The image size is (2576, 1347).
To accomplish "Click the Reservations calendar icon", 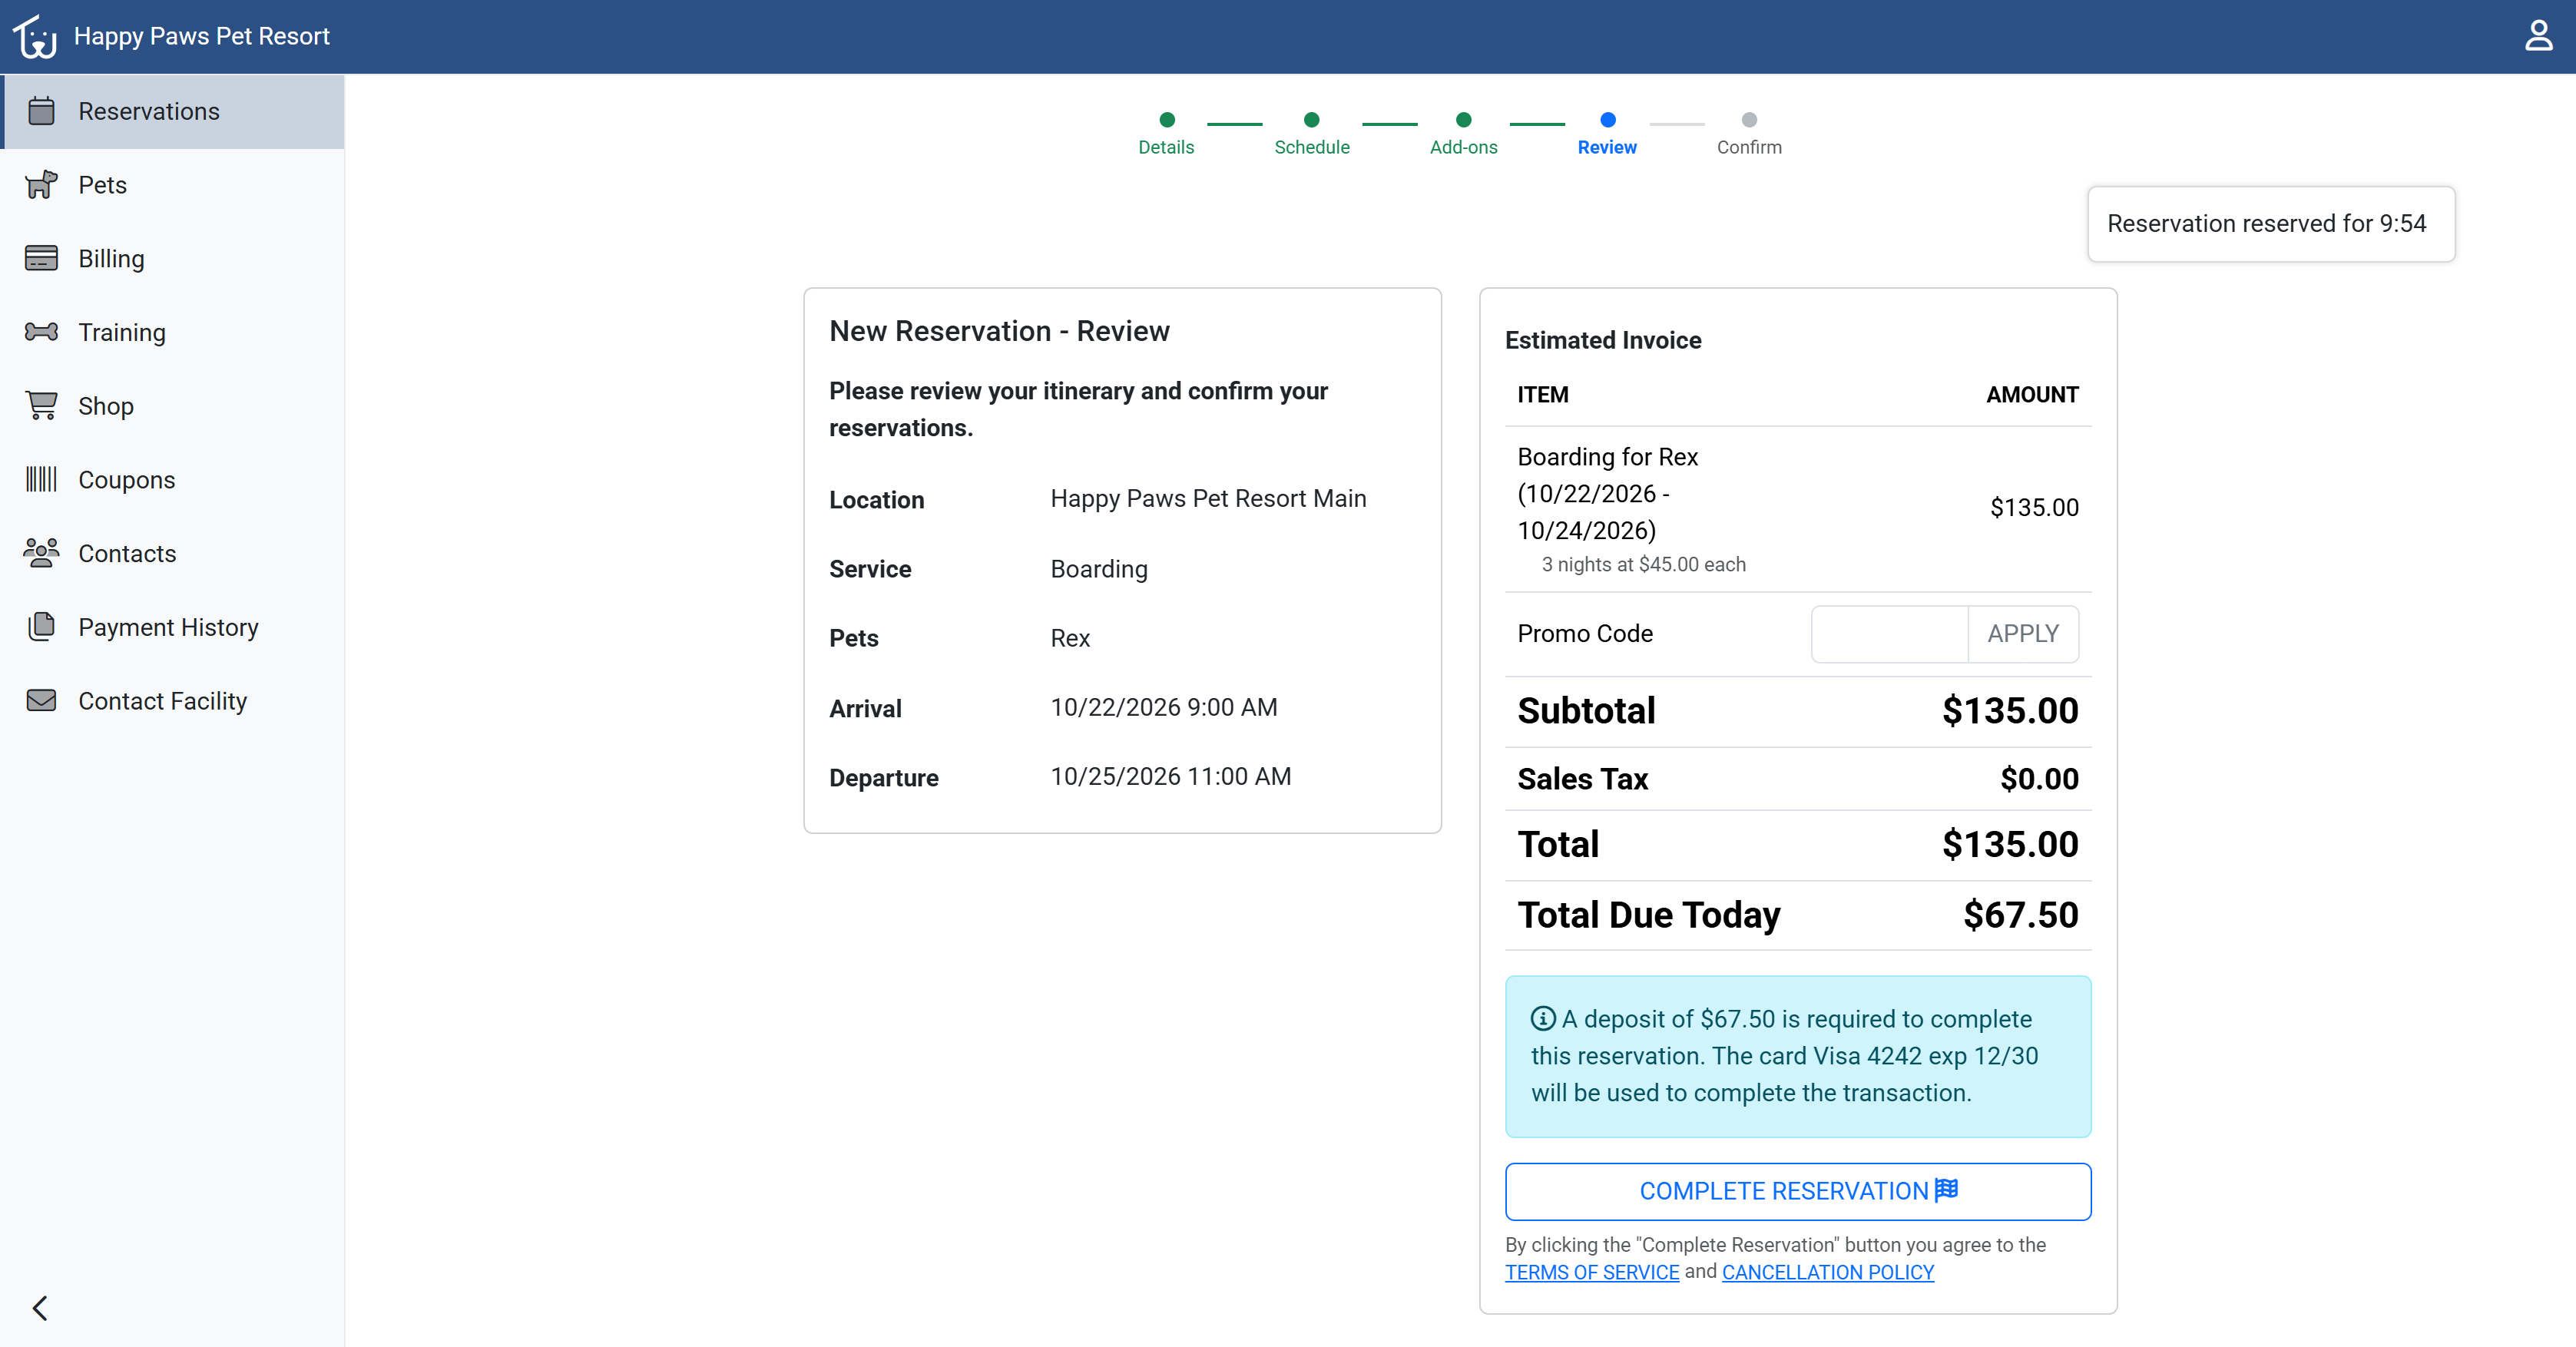I will 41,111.
